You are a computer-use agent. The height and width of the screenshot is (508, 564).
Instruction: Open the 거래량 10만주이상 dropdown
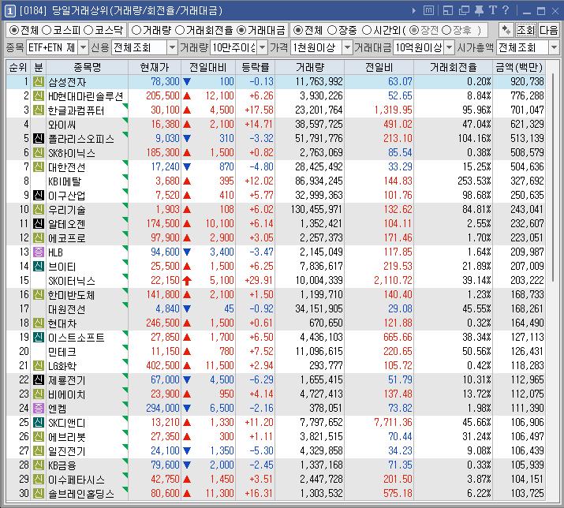(263, 47)
